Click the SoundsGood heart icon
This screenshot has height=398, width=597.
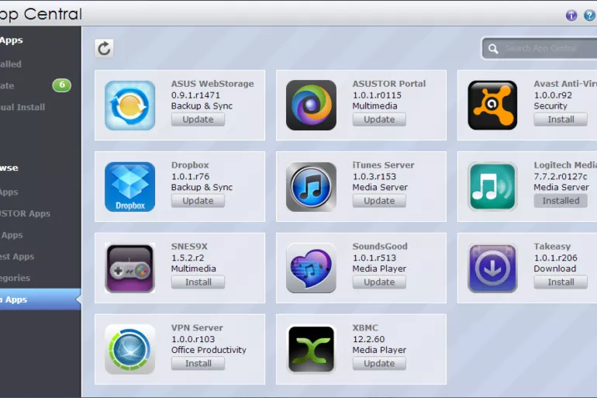(311, 268)
